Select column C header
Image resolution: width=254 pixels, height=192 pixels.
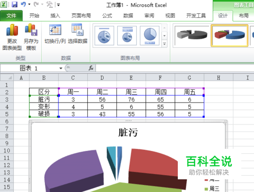click(x=73, y=78)
